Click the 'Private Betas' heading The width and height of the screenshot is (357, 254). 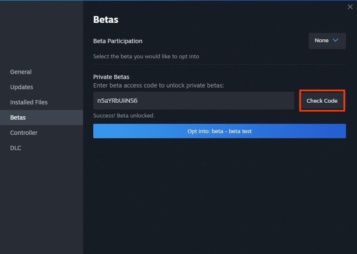[x=111, y=77]
